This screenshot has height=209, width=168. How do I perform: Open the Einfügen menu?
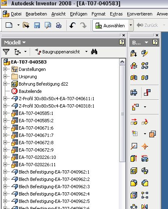click(79, 14)
